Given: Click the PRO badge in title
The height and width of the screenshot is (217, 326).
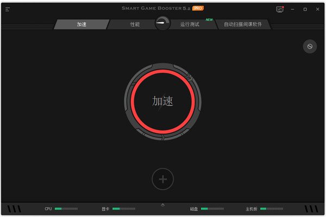Looking at the screenshot, I should pos(198,8).
